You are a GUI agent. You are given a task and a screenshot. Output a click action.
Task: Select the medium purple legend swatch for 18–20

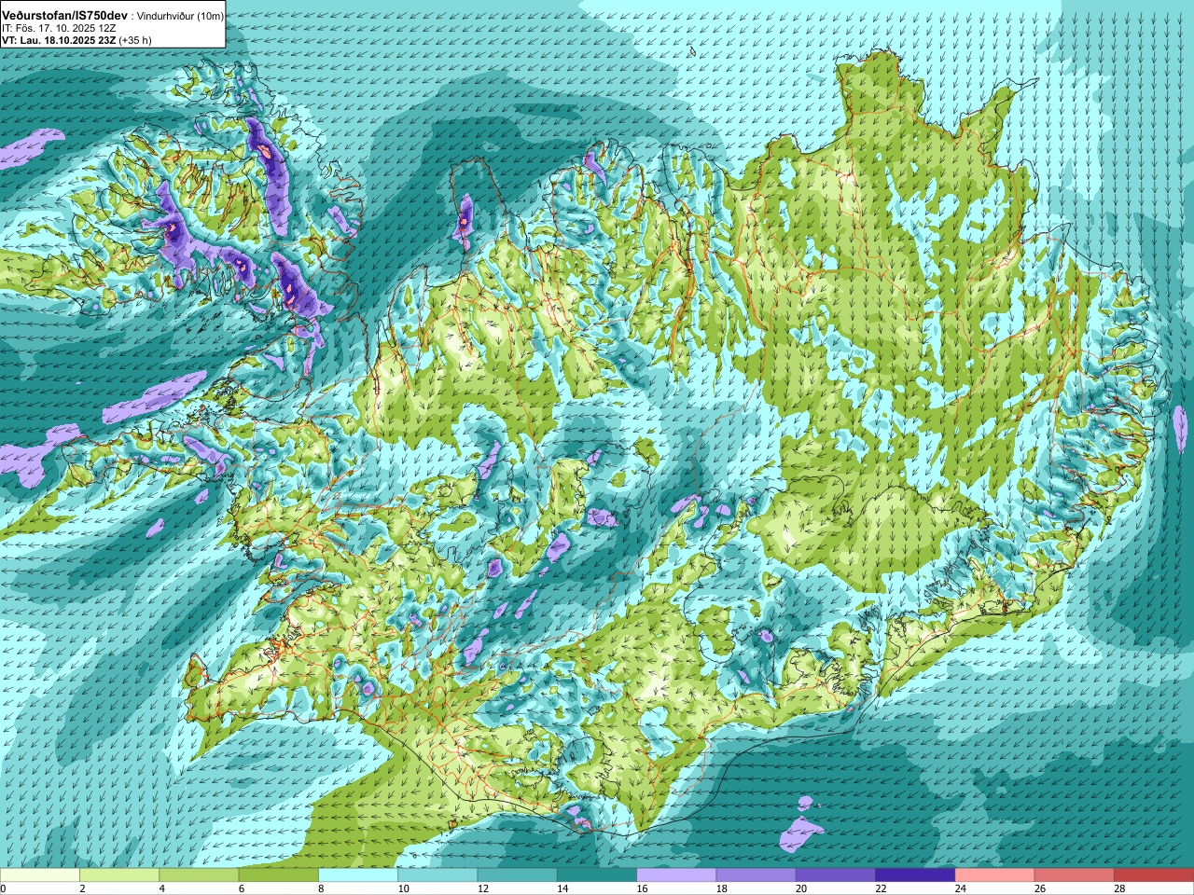(757, 875)
